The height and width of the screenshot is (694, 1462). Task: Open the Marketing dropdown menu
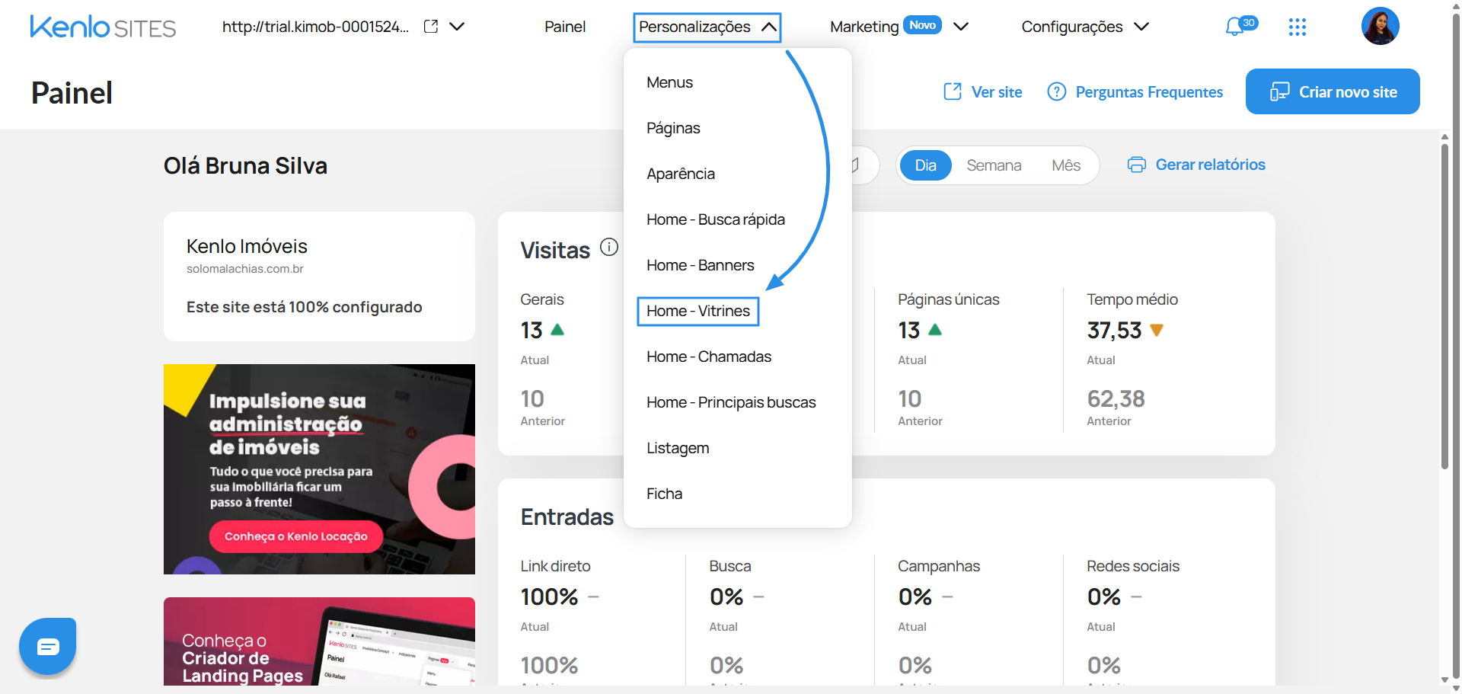899,27
